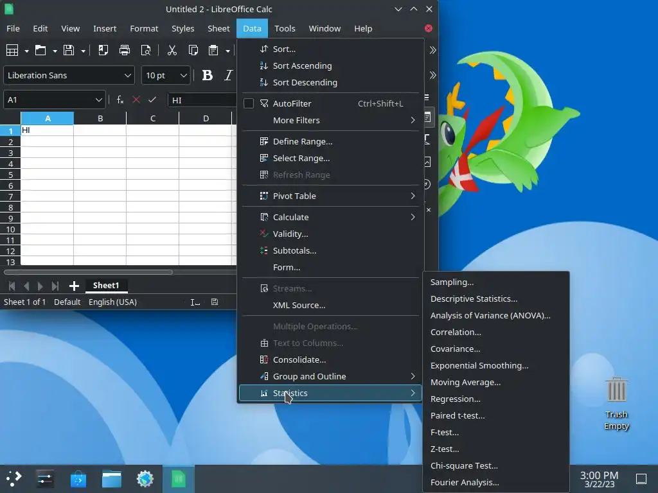Open the 10 pt font size dropdown

click(183, 76)
